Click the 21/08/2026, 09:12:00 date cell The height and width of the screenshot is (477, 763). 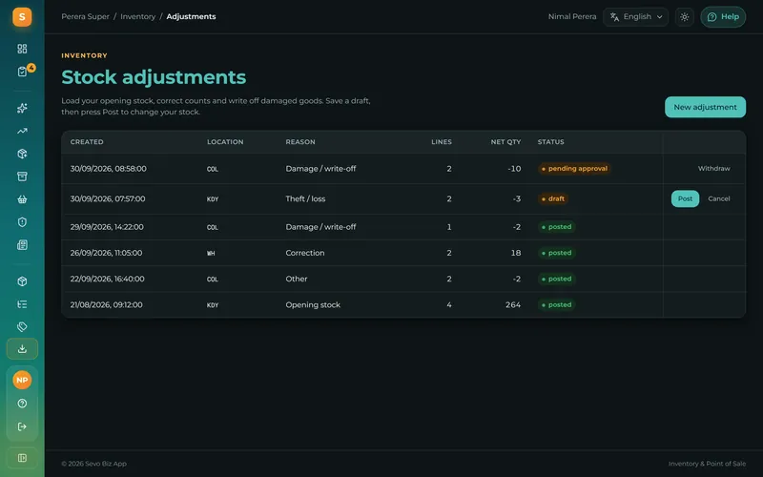(x=106, y=305)
